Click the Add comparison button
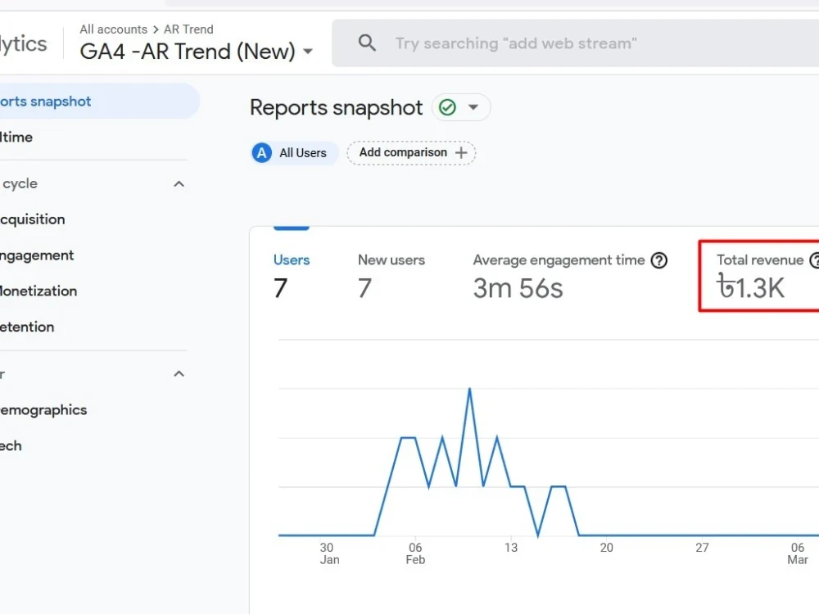The height and width of the screenshot is (614, 819). pyautogui.click(x=412, y=153)
